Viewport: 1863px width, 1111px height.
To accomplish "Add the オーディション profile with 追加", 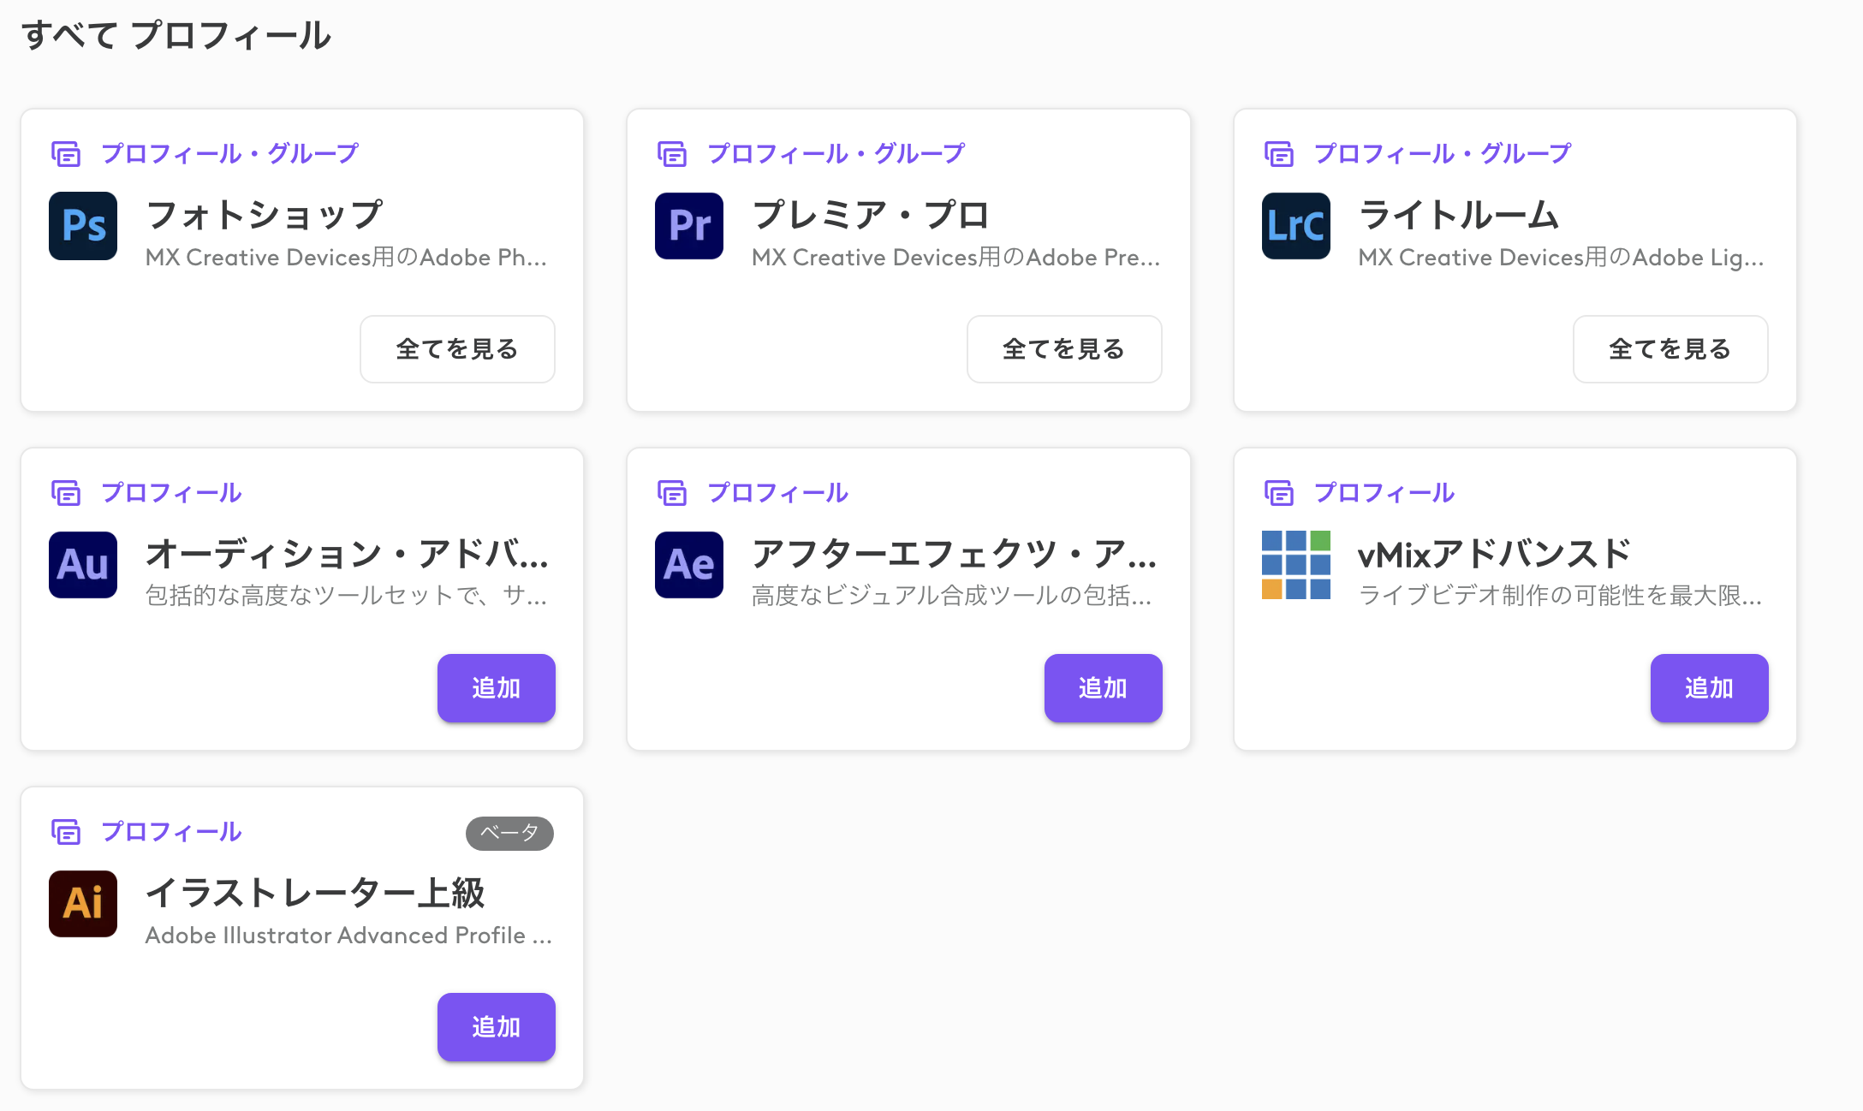I will pos(496,688).
